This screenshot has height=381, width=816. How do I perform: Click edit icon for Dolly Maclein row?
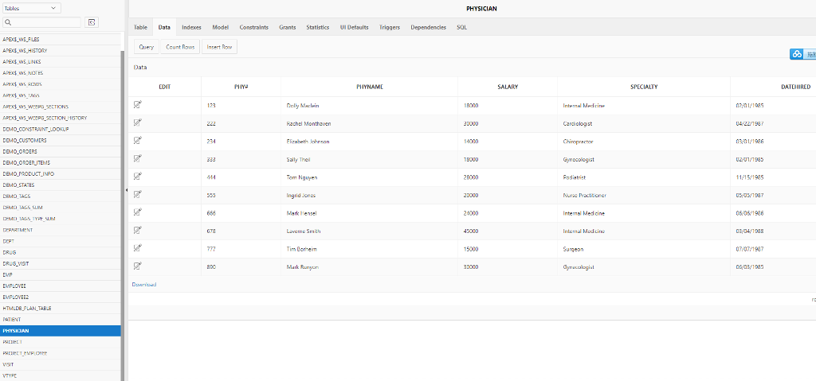137,105
